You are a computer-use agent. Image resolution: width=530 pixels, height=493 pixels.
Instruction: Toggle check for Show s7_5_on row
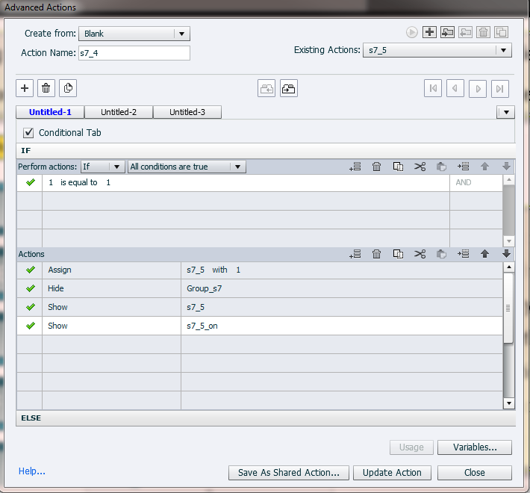31,326
